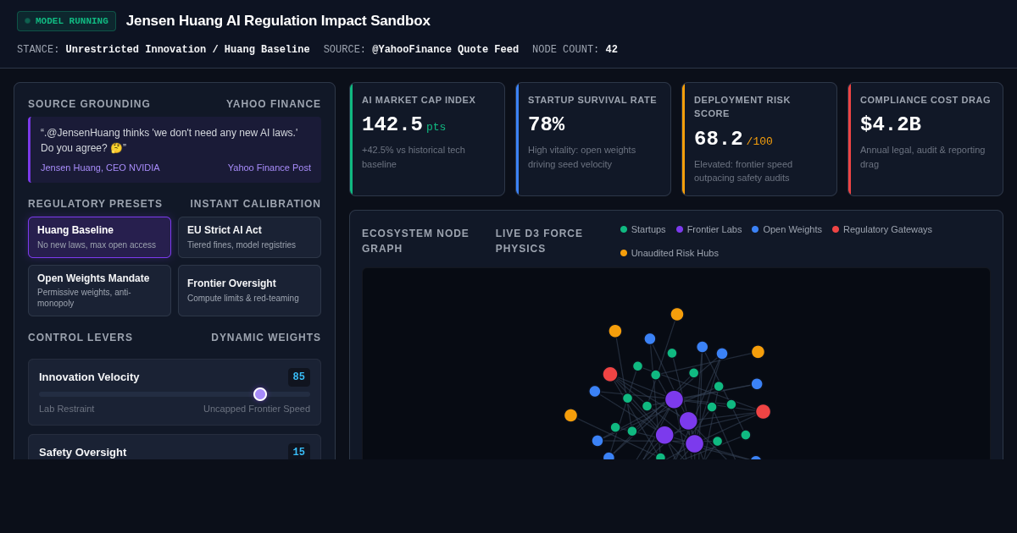Click the @YahooFinance Quote Feed source text
1017x533 pixels.
click(445, 50)
